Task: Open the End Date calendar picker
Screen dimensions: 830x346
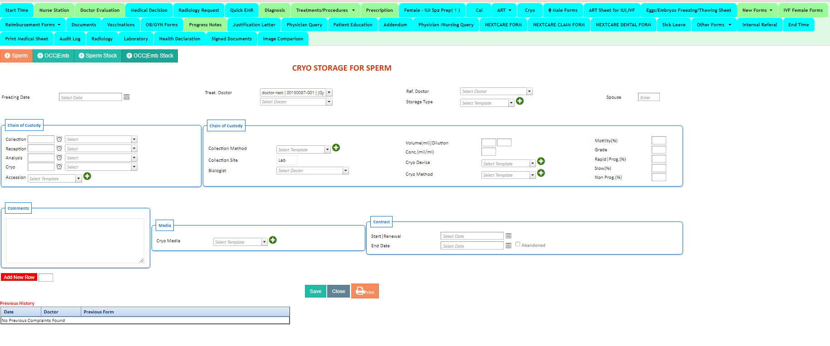Action: (509, 246)
